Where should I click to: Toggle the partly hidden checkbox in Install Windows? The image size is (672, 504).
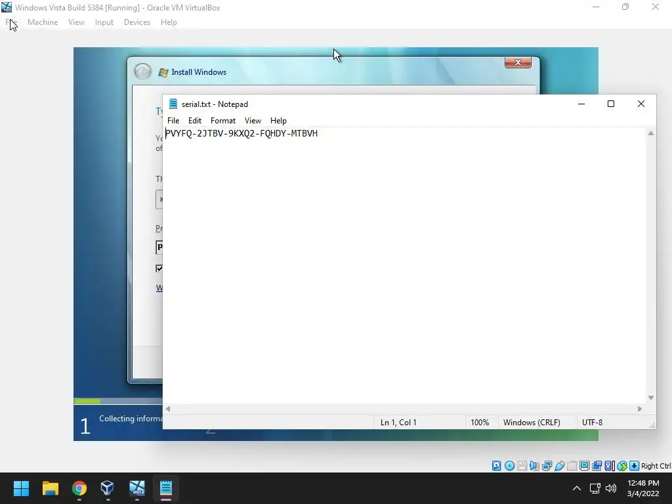[x=159, y=268]
